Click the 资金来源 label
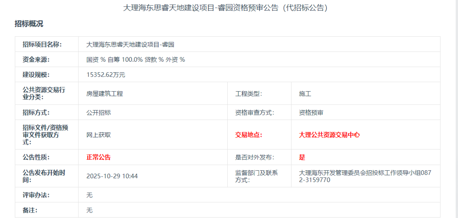 point(36,60)
